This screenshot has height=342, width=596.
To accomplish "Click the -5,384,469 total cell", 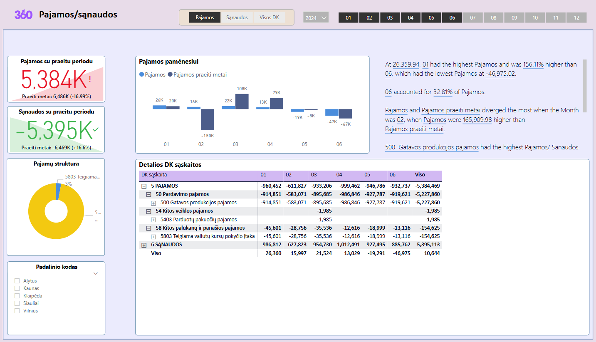I will 427,186.
